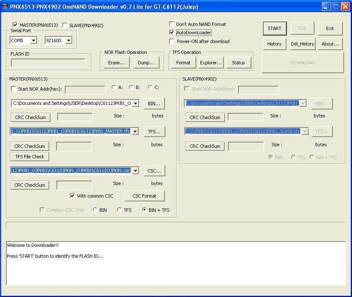Click the TFS File Check button
This screenshot has width=352, height=297.
click(x=30, y=157)
